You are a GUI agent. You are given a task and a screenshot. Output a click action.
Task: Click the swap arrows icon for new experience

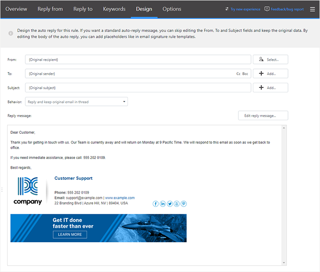click(227, 9)
